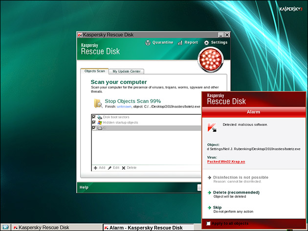Viewport: 308px width, 231px height.
Task: Click Delete under the scan list
Action: click(132, 168)
